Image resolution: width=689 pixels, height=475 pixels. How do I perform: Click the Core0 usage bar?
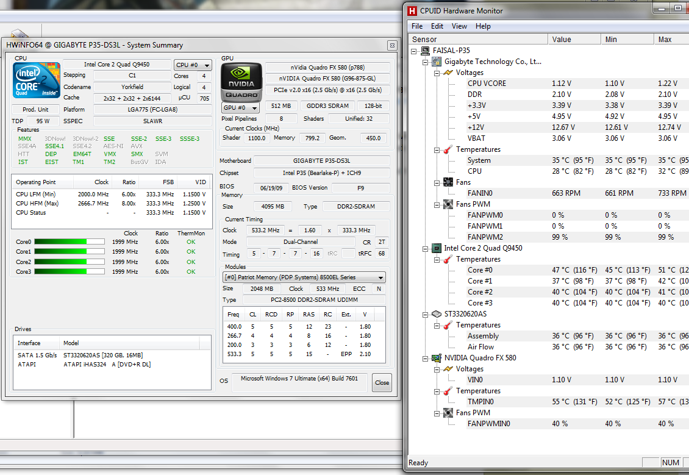pos(70,241)
